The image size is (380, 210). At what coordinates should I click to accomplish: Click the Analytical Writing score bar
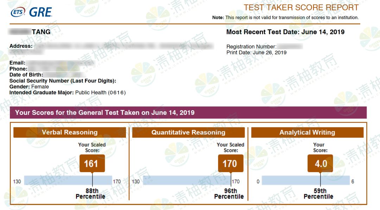(x=306, y=181)
